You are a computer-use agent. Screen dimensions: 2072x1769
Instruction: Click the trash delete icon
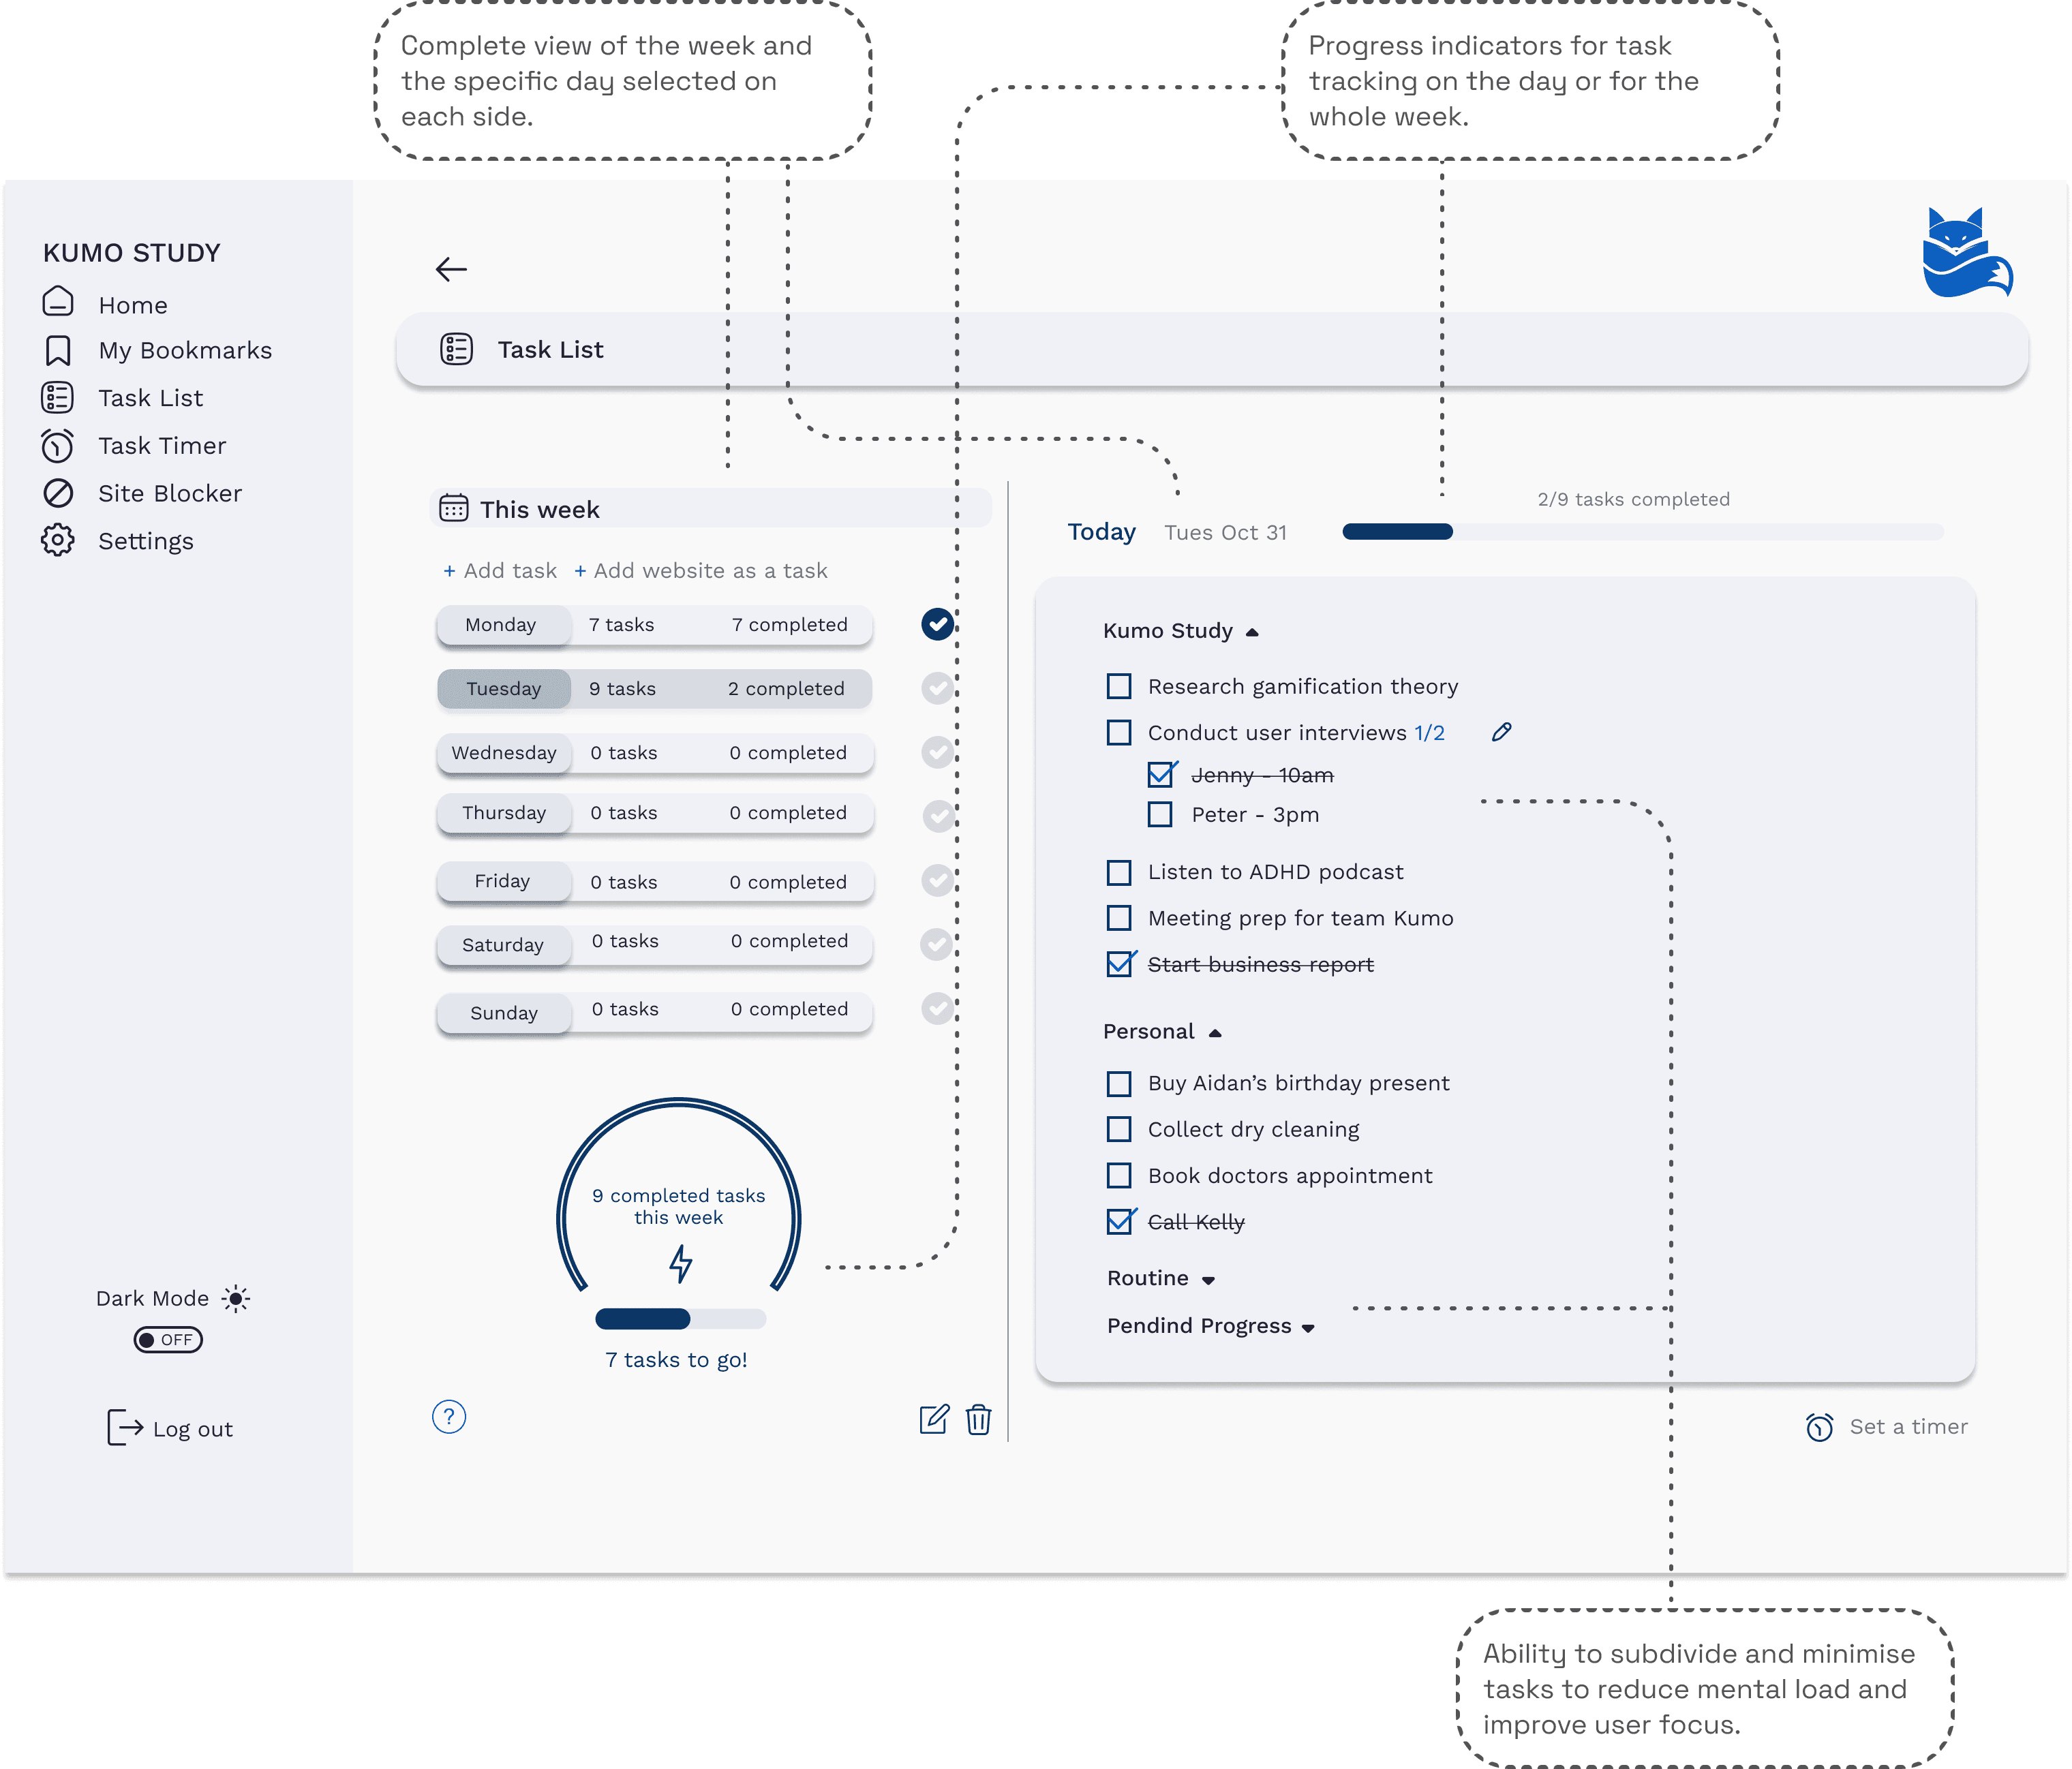(978, 1419)
